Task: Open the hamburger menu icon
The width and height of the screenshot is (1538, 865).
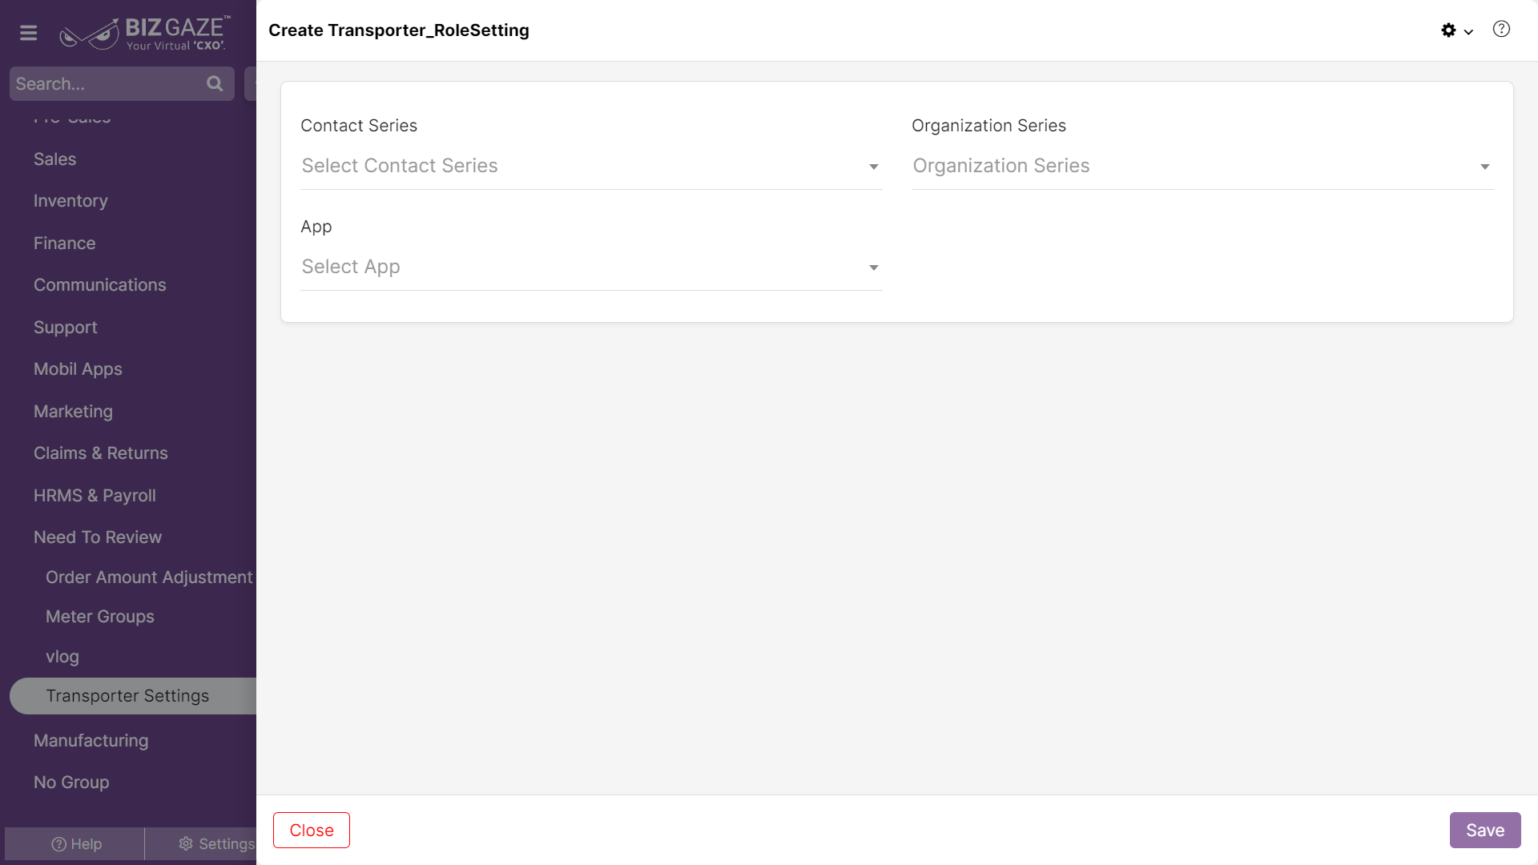Action: tap(29, 33)
